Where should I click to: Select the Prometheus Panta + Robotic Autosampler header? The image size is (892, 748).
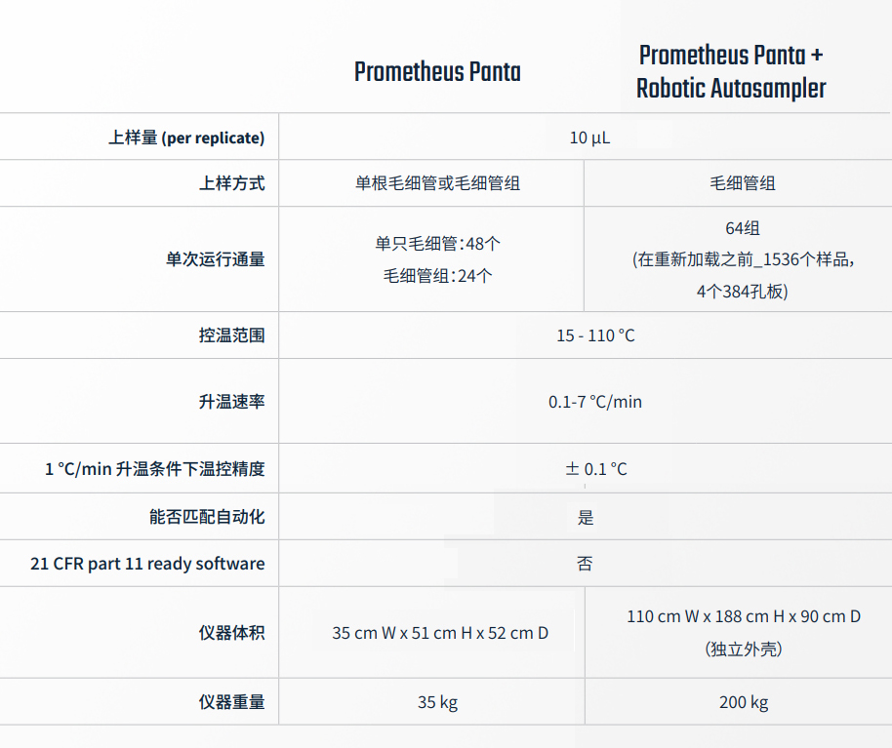pyautogui.click(x=731, y=71)
